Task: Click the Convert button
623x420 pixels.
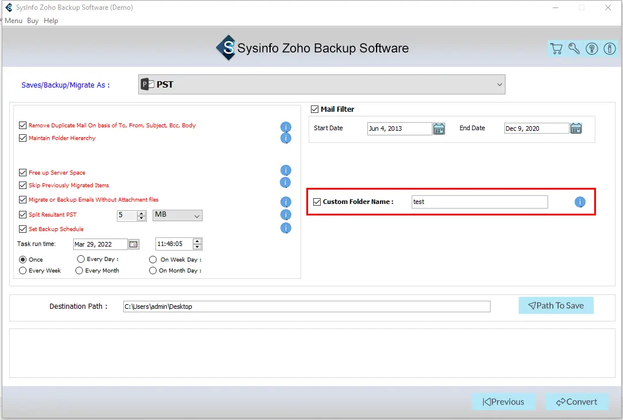Action: click(576, 402)
